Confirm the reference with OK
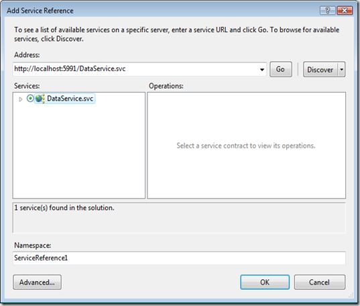This screenshot has width=360, height=306. [x=265, y=282]
